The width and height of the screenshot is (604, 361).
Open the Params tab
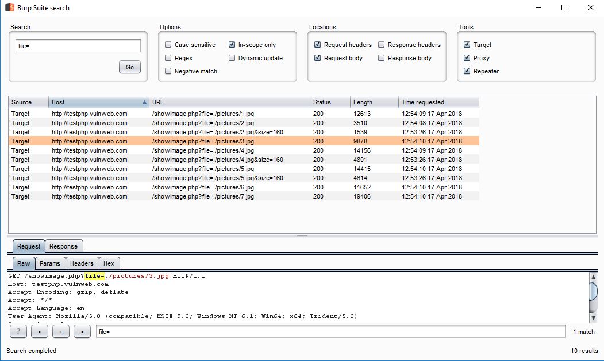[50, 263]
